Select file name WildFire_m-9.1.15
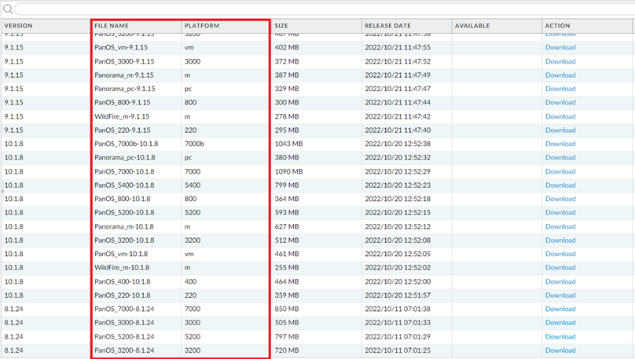The height and width of the screenshot is (359, 635). coord(122,116)
